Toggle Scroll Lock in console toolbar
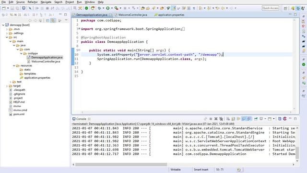Viewport: 307px width, 173px height. [233, 119]
